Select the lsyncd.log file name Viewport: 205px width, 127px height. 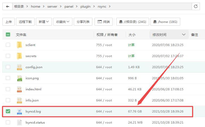pos(33,111)
